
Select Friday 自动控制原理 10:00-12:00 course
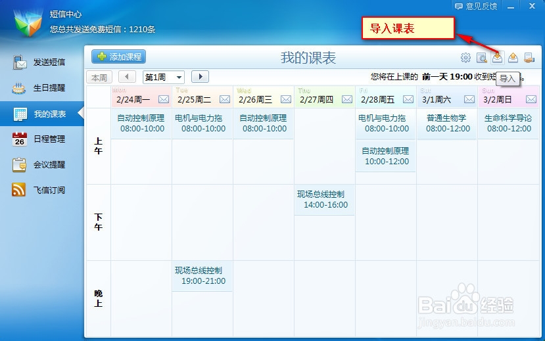point(386,156)
